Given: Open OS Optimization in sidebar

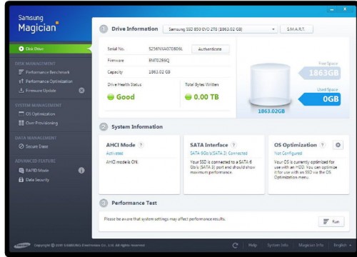Looking at the screenshot, I should click(40, 114).
